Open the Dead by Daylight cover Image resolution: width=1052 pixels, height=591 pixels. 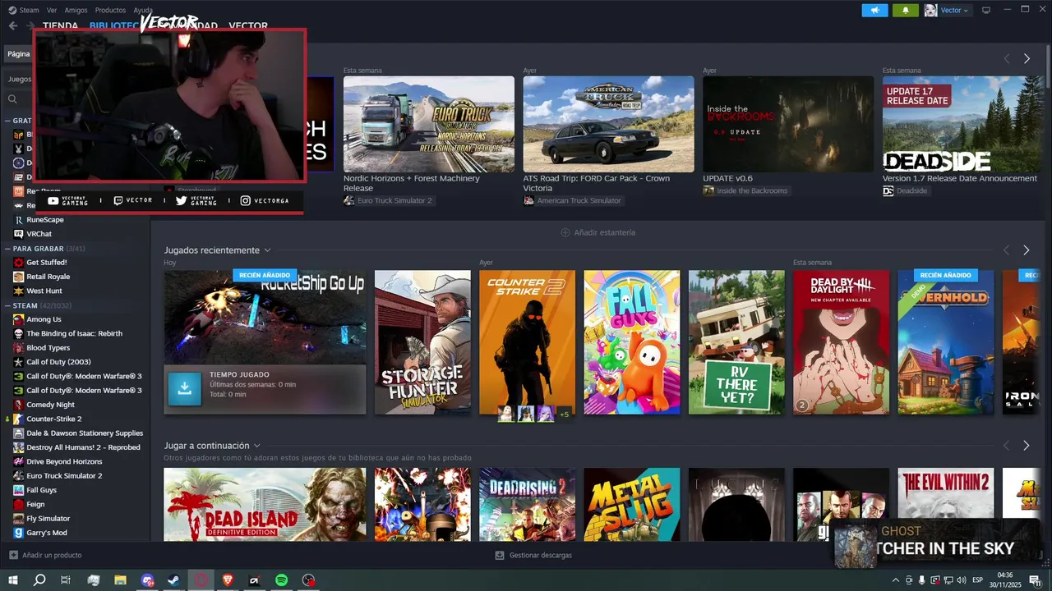pyautogui.click(x=841, y=342)
